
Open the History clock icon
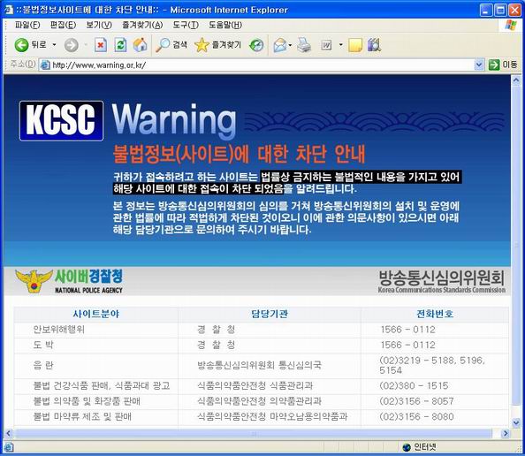tap(256, 45)
